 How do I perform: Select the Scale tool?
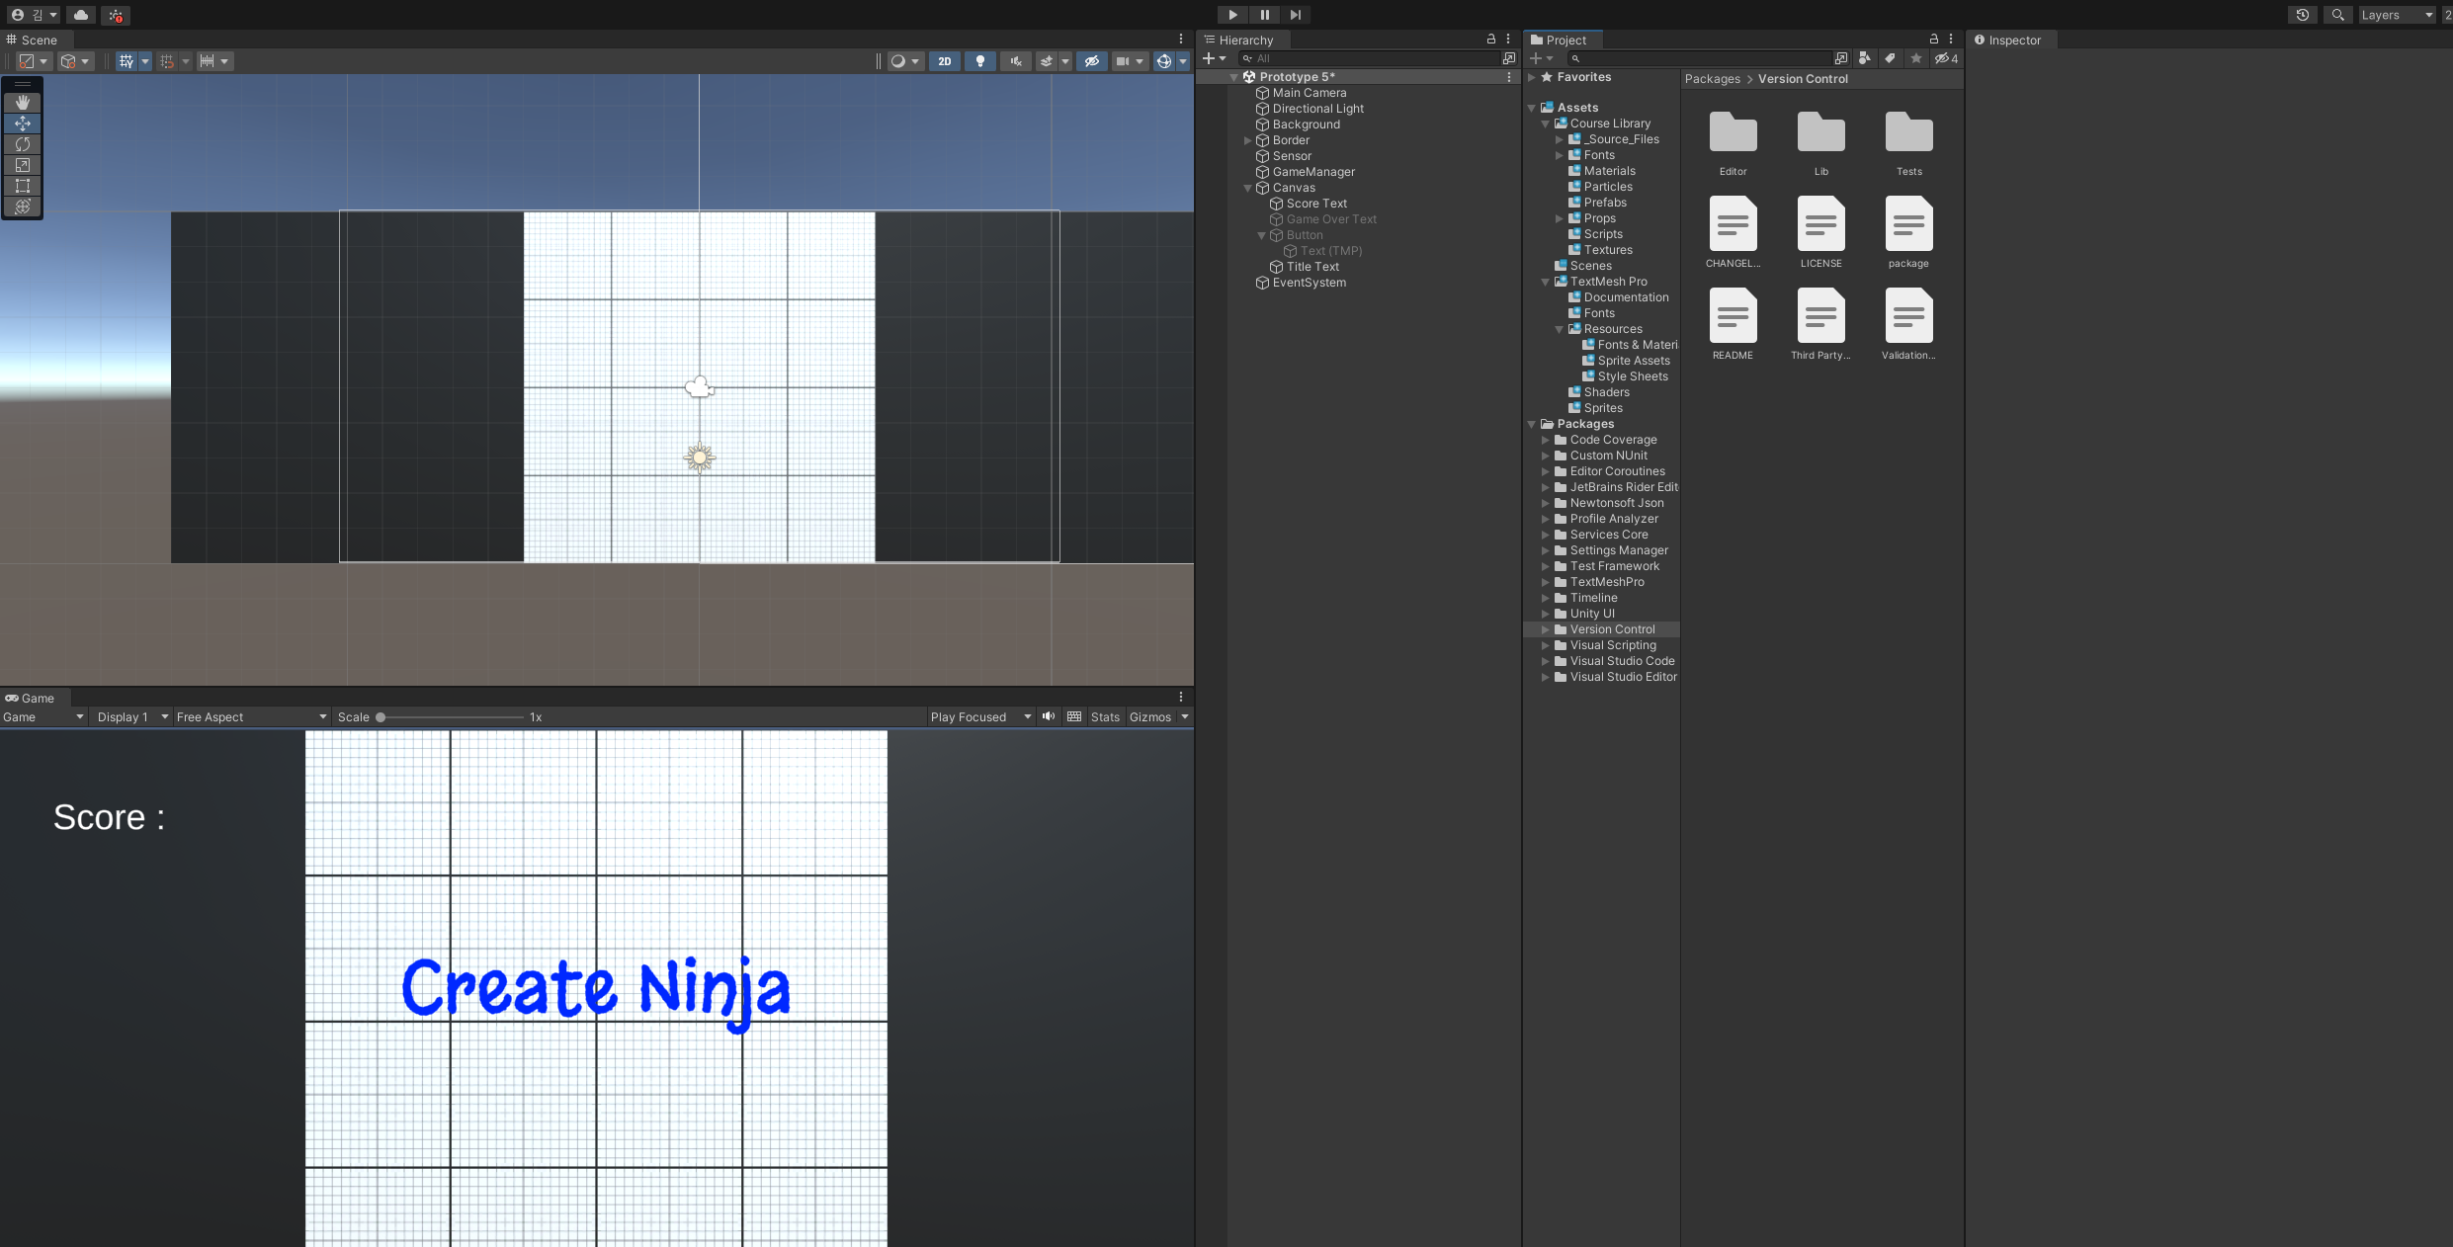(x=23, y=165)
